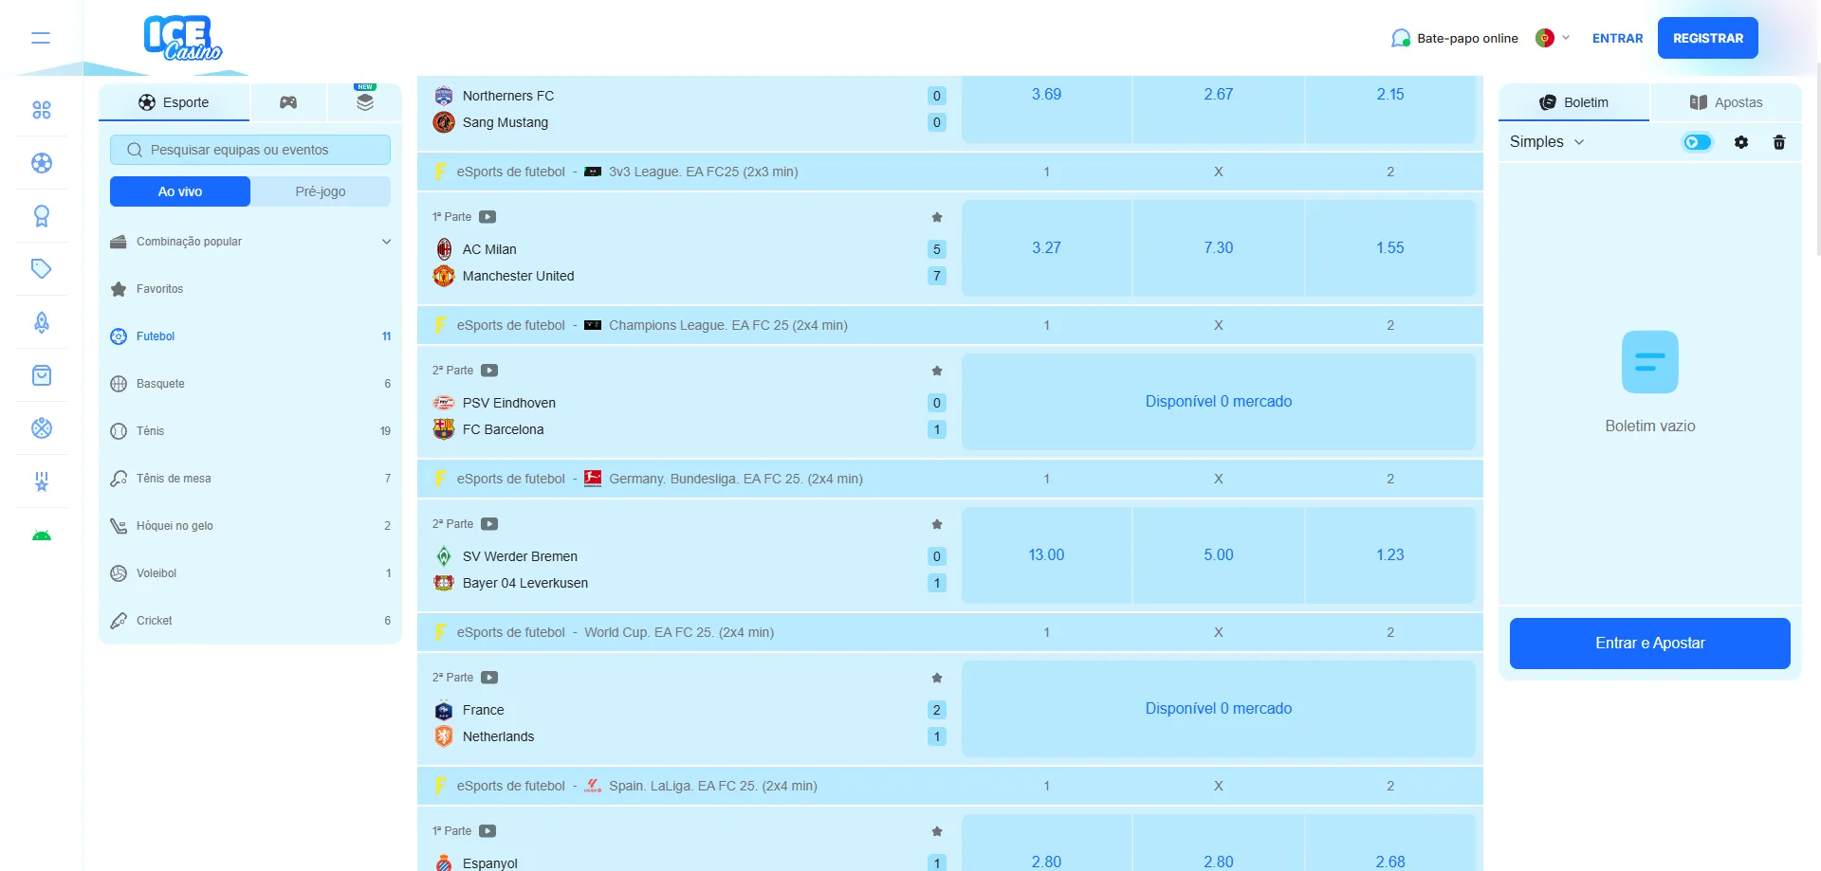1821x871 pixels.
Task: Open Favoritos in sports list
Action: (250, 289)
